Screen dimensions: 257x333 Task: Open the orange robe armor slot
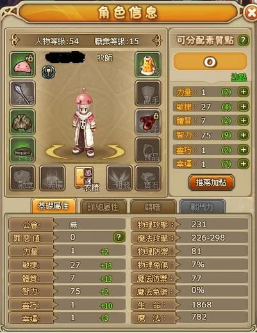point(148,65)
